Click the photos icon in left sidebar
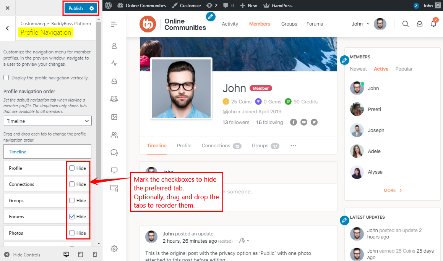Viewport: 443px width, 261px height. point(114,117)
